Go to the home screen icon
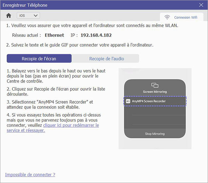The width and height of the screenshot is (208, 183). (9, 16)
